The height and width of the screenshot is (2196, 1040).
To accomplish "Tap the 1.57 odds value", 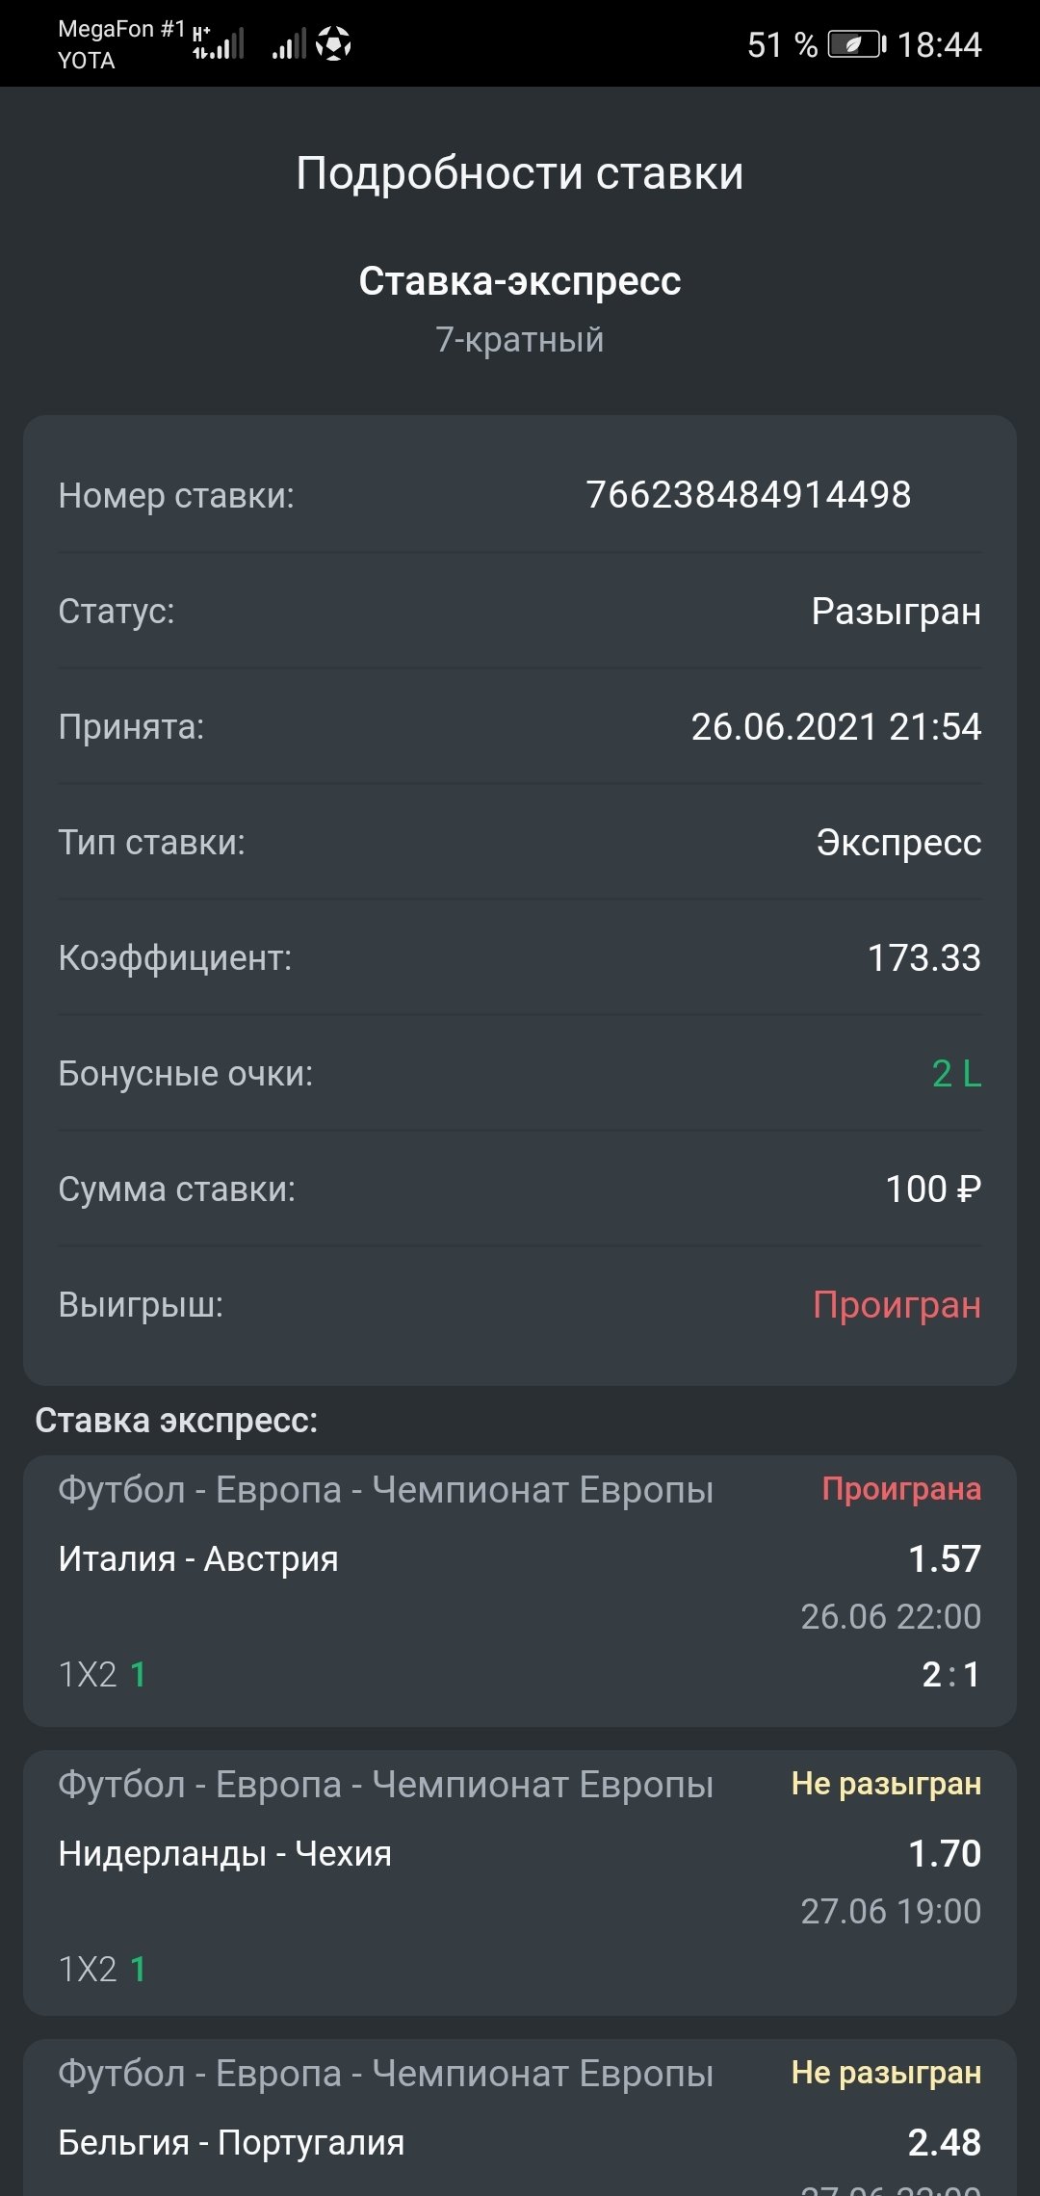I will coord(944,1558).
